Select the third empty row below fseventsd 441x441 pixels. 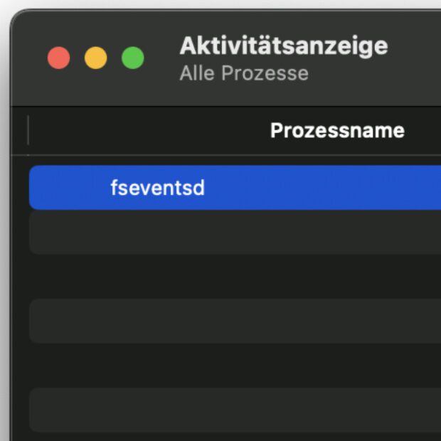235,321
